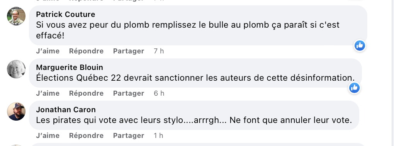The width and height of the screenshot is (394, 146).
Task: Open Marguerite Blouin's profile name link
Action: click(70, 68)
